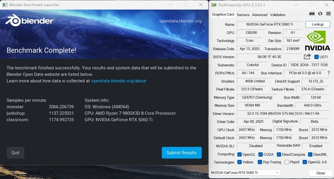Toggle the Vulkan checkbox
The height and width of the screenshot is (179, 334).
239,162
